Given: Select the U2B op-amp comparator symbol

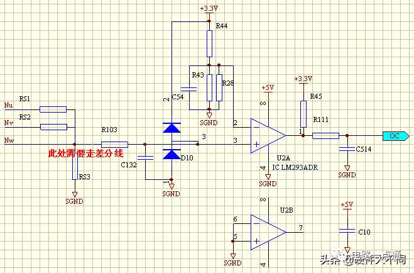Looking at the screenshot, I should pos(268,232).
